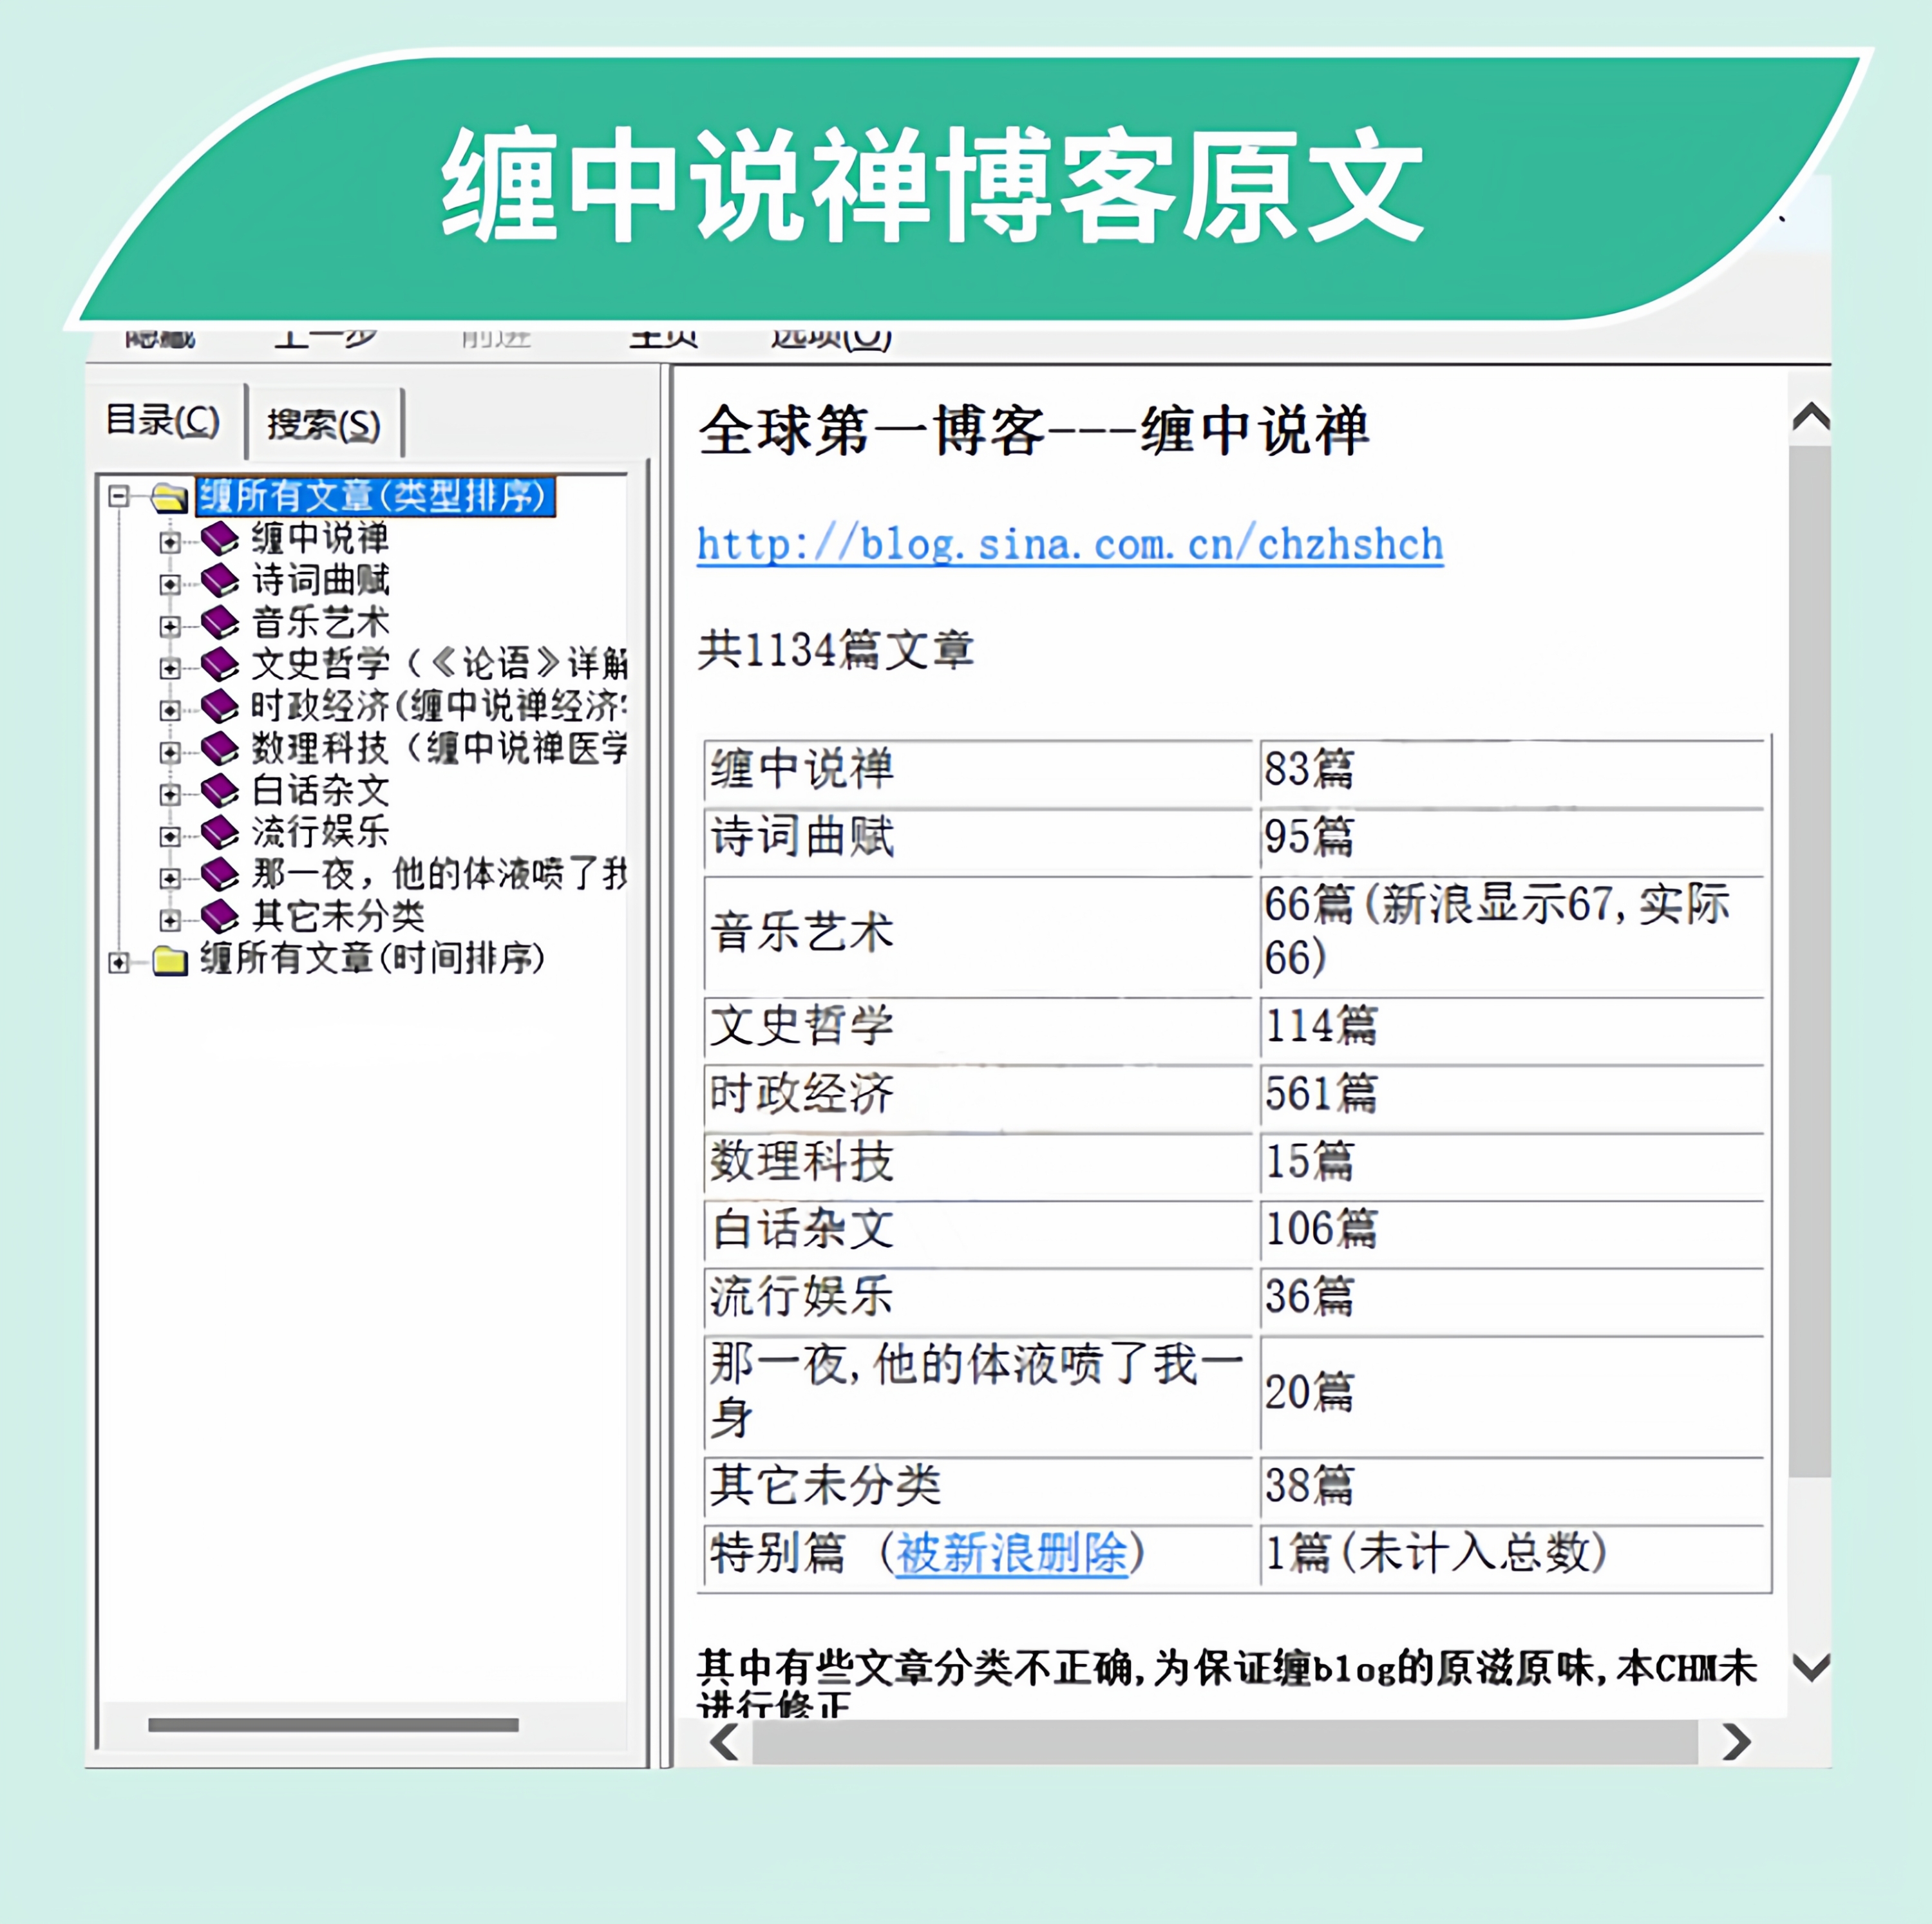Click the content pane scroll right arrow
This screenshot has width=1932, height=1924.
(x=1737, y=1742)
